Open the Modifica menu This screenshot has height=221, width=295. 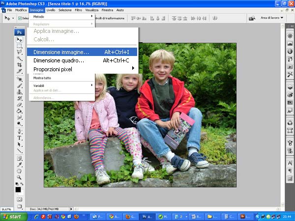coord(21,10)
